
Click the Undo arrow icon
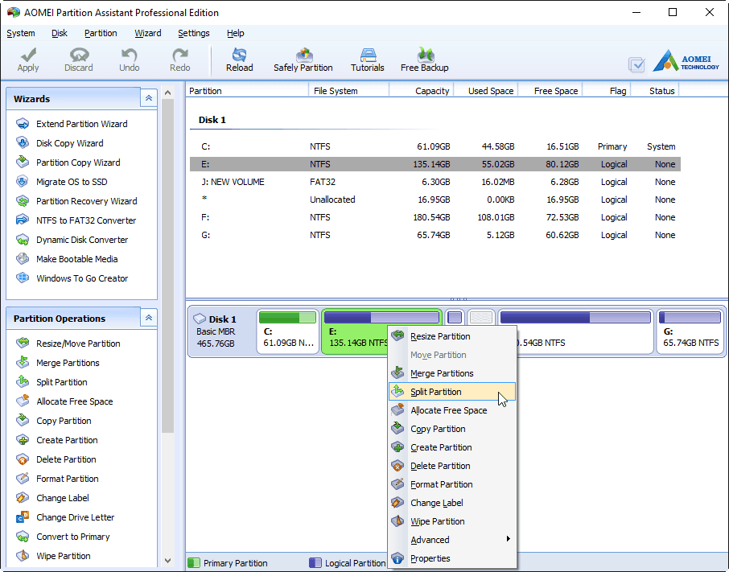pyautogui.click(x=129, y=56)
